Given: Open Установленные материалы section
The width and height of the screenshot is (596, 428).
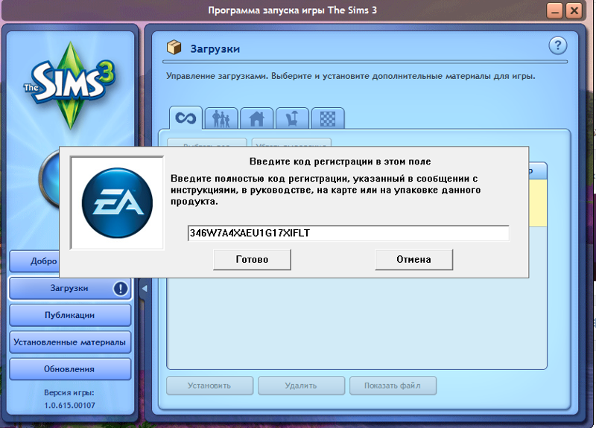Looking at the screenshot, I should (x=70, y=342).
